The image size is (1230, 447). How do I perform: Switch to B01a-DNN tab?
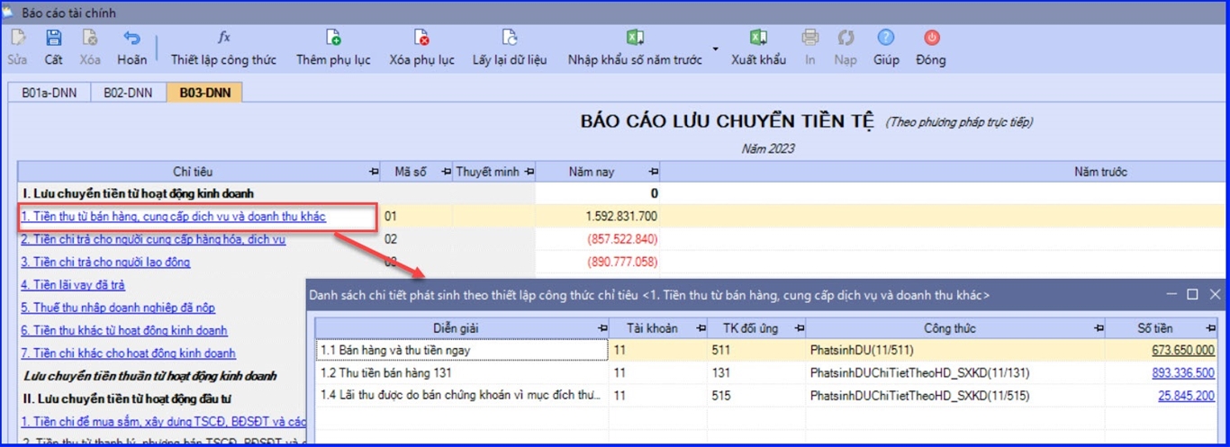click(49, 93)
